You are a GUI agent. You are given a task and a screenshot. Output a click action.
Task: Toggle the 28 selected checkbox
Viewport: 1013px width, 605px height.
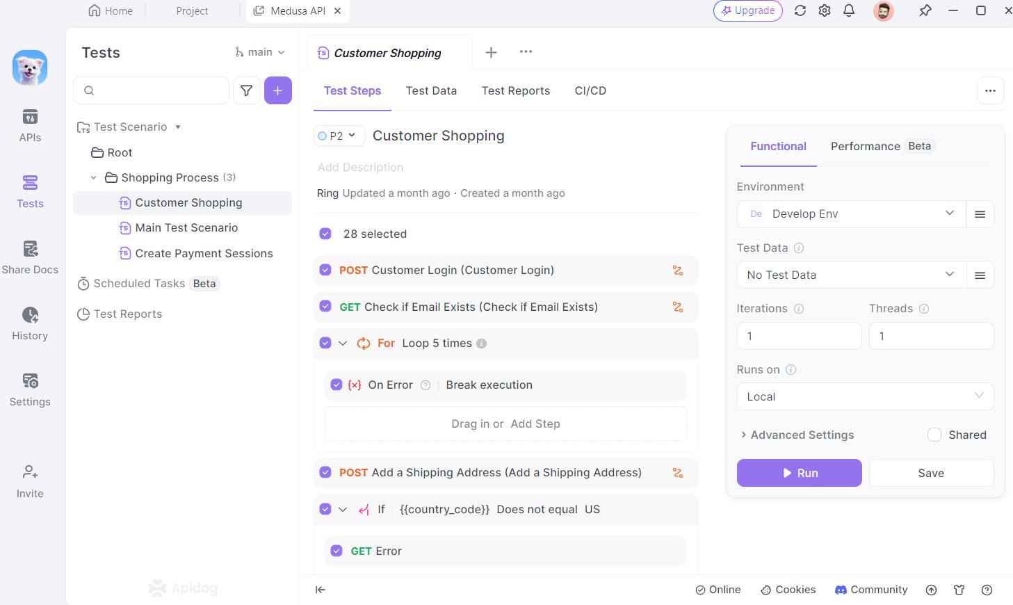[x=325, y=234]
